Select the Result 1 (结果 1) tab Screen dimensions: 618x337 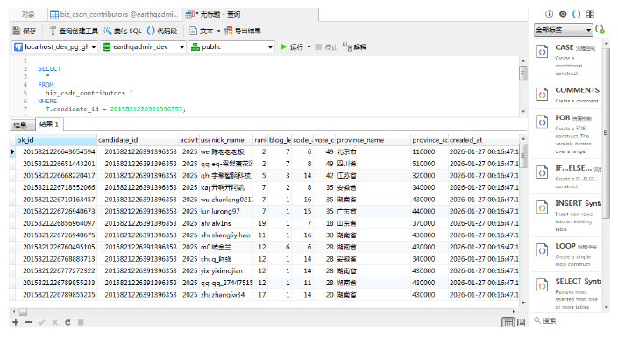pyautogui.click(x=49, y=124)
